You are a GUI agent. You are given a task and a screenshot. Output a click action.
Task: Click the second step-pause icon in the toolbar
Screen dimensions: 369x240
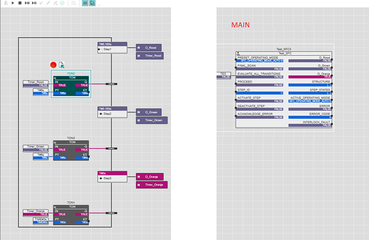point(34,3)
